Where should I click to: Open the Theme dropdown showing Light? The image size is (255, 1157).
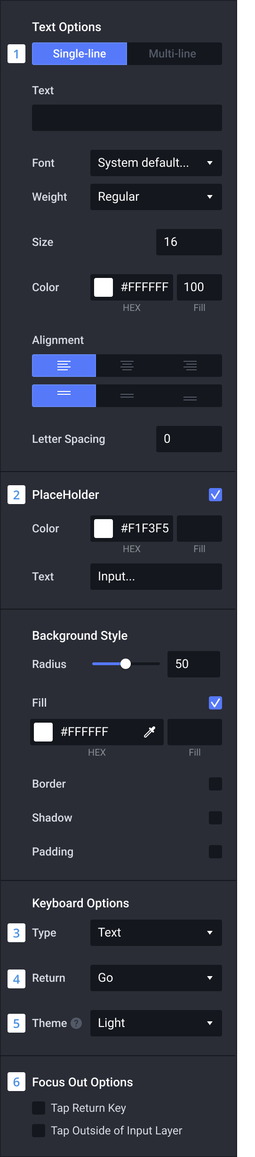pyautogui.click(x=156, y=1023)
